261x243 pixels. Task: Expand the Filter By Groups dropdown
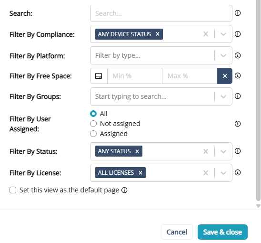click(223, 96)
